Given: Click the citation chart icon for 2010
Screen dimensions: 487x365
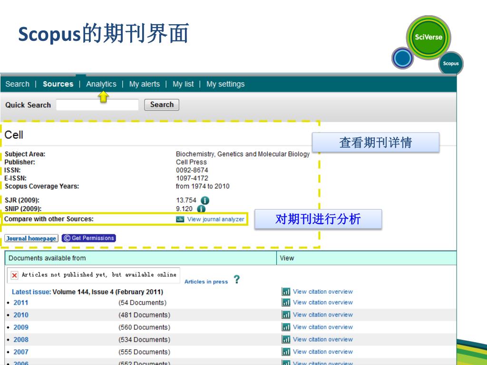Looking at the screenshot, I should [286, 315].
